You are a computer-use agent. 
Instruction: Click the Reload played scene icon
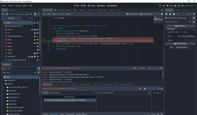coord(160,6)
